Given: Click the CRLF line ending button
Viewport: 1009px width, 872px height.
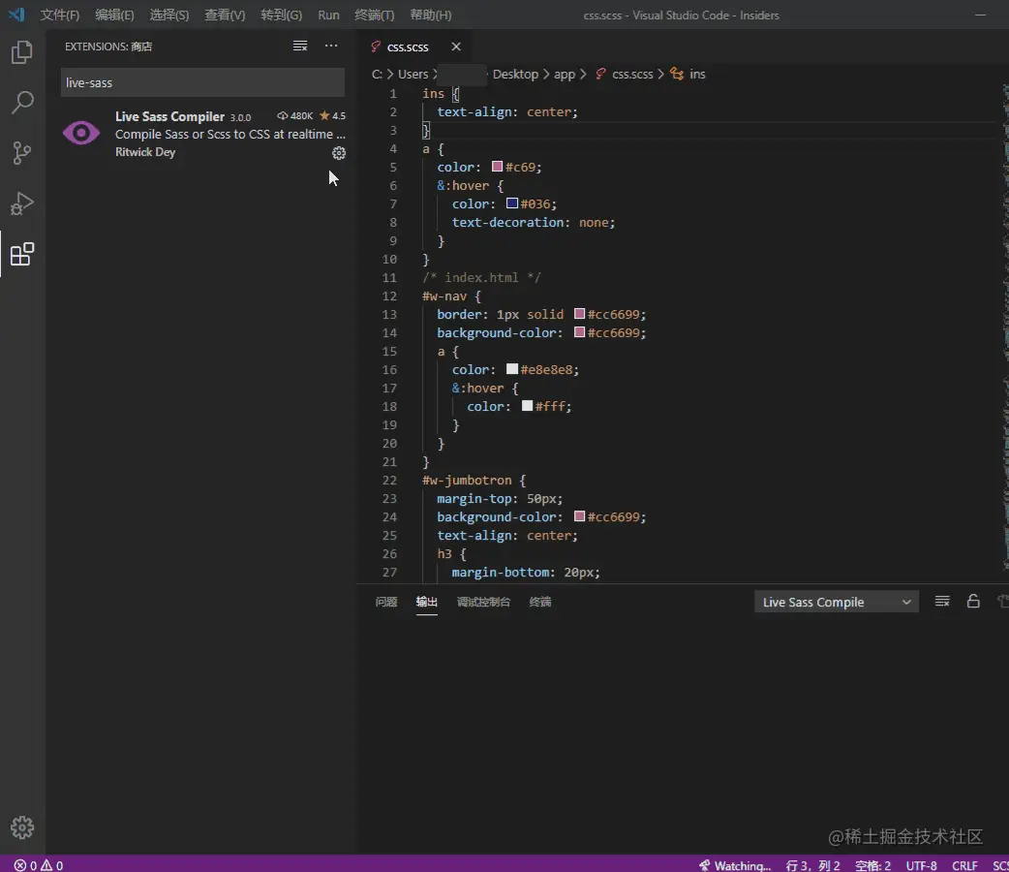Looking at the screenshot, I should pos(964,865).
